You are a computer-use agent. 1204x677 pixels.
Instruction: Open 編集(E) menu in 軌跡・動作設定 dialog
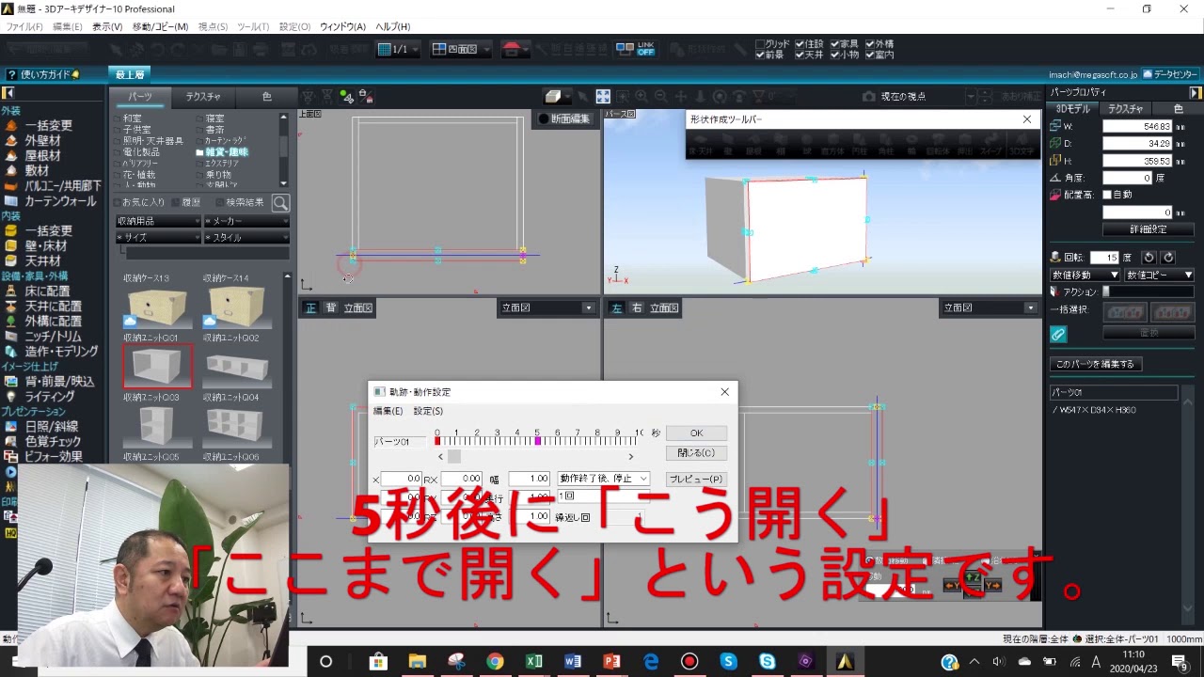pos(388,411)
